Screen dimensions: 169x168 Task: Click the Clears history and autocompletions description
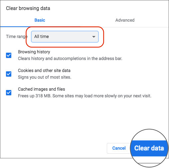70,58
